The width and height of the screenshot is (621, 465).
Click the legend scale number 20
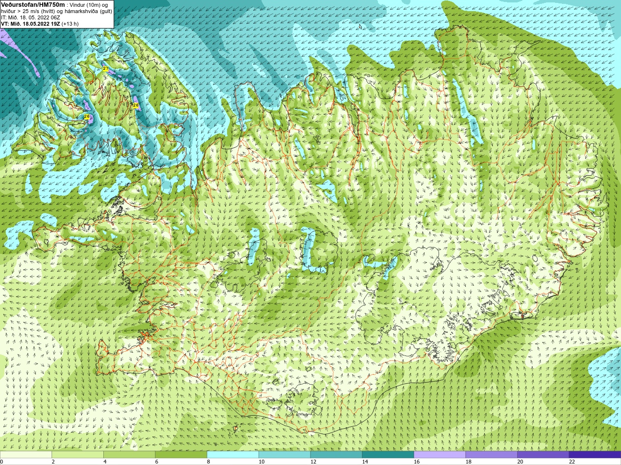point(520,462)
